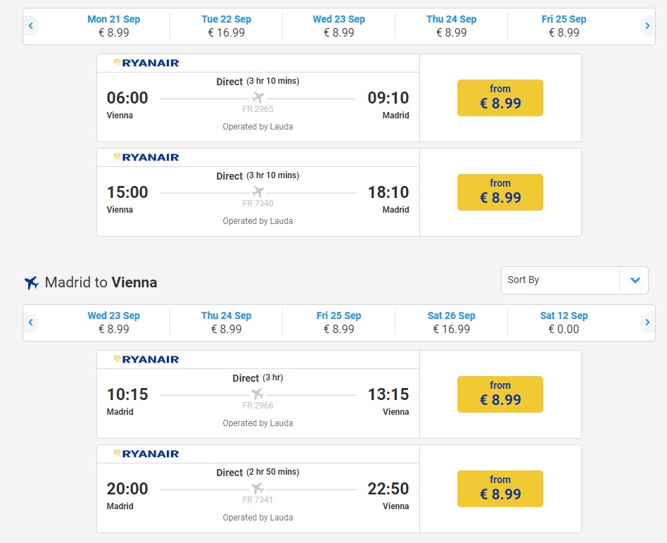The width and height of the screenshot is (667, 543).
Task: Open the Sort By dropdown
Action: [x=574, y=280]
